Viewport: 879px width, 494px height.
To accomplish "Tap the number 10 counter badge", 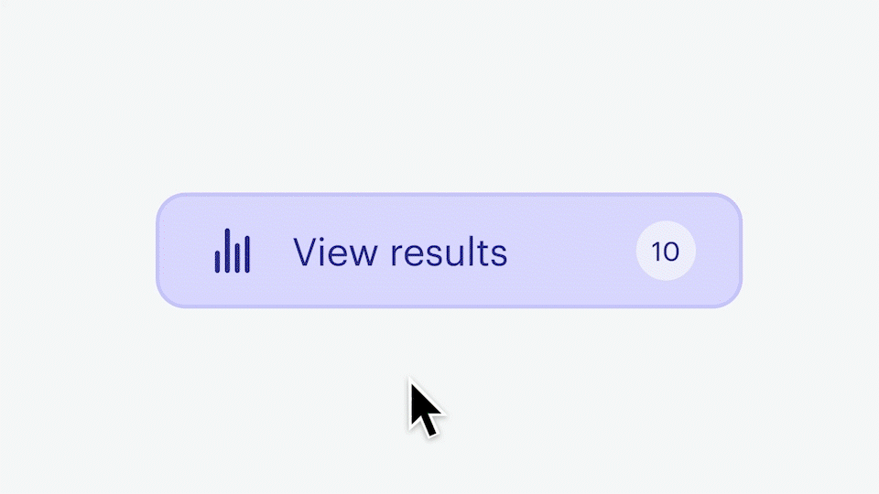I will (666, 251).
